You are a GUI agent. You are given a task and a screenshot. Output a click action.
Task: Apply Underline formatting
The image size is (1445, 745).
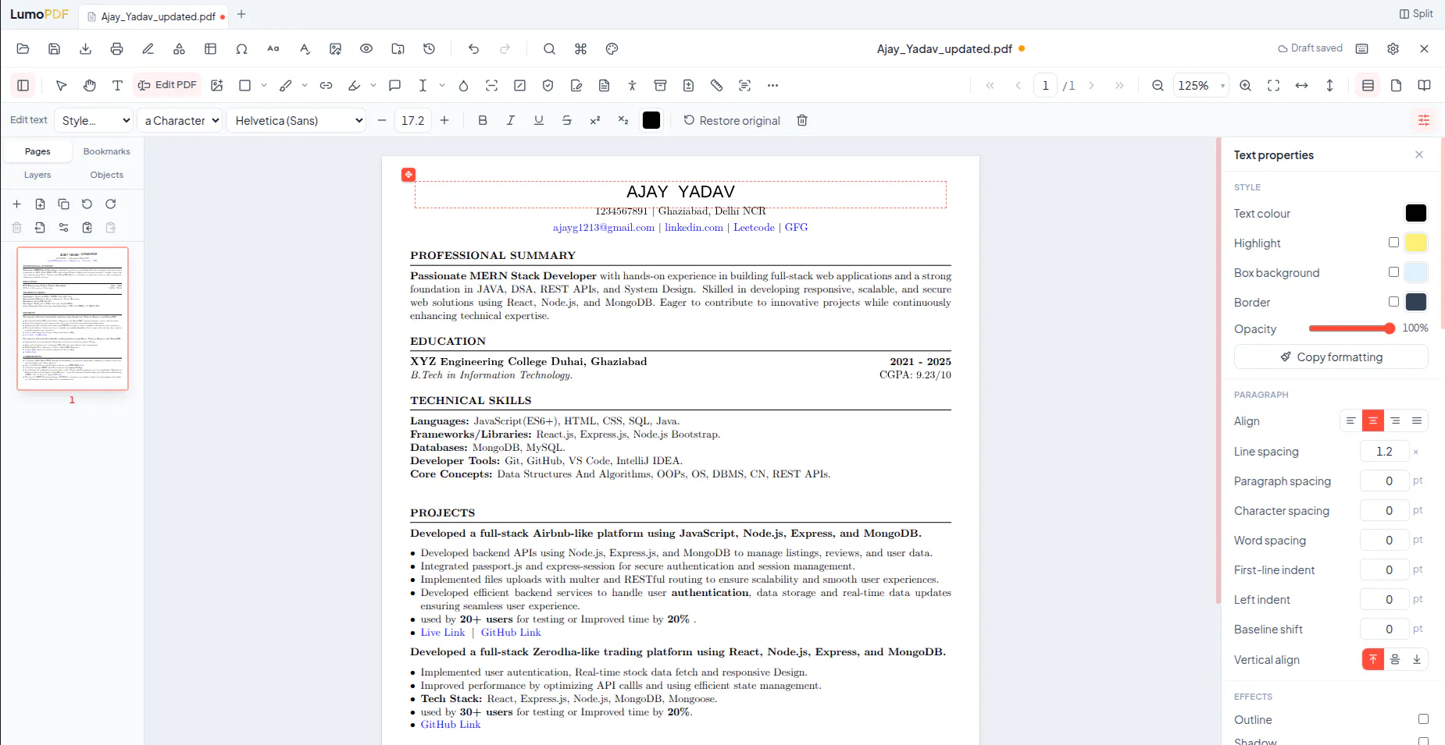539,120
